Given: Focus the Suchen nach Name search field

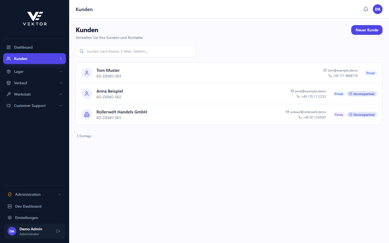Looking at the screenshot, I should click(136, 51).
